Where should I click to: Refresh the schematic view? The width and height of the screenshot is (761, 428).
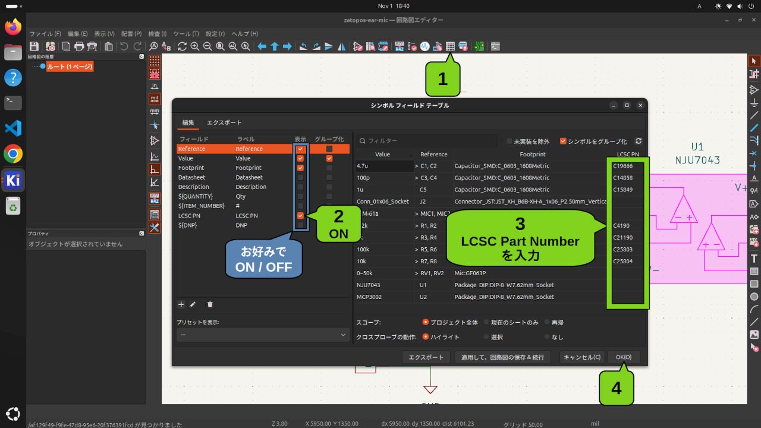click(182, 46)
